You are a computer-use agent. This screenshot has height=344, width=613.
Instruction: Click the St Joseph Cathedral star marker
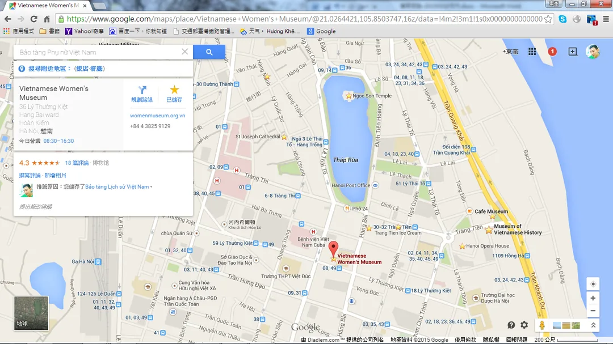pyautogui.click(x=284, y=137)
